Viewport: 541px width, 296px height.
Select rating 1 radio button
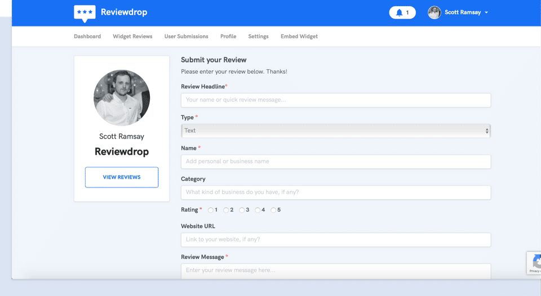211,210
